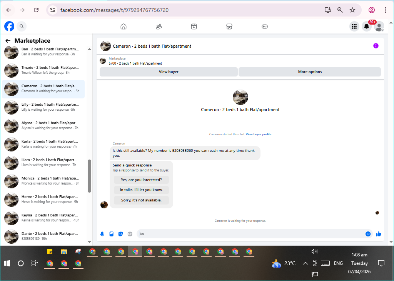Image resolution: width=394 pixels, height=281 pixels.
Task: Open Alyssa conversation
Action: click(43, 126)
